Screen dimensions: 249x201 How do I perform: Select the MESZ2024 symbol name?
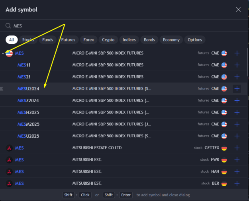pyautogui.click(x=28, y=101)
